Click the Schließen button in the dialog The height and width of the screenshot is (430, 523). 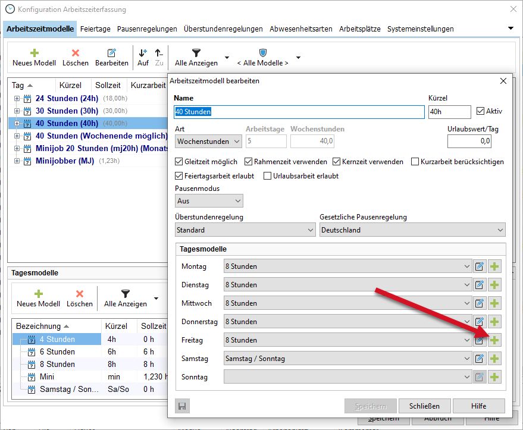[x=424, y=406]
